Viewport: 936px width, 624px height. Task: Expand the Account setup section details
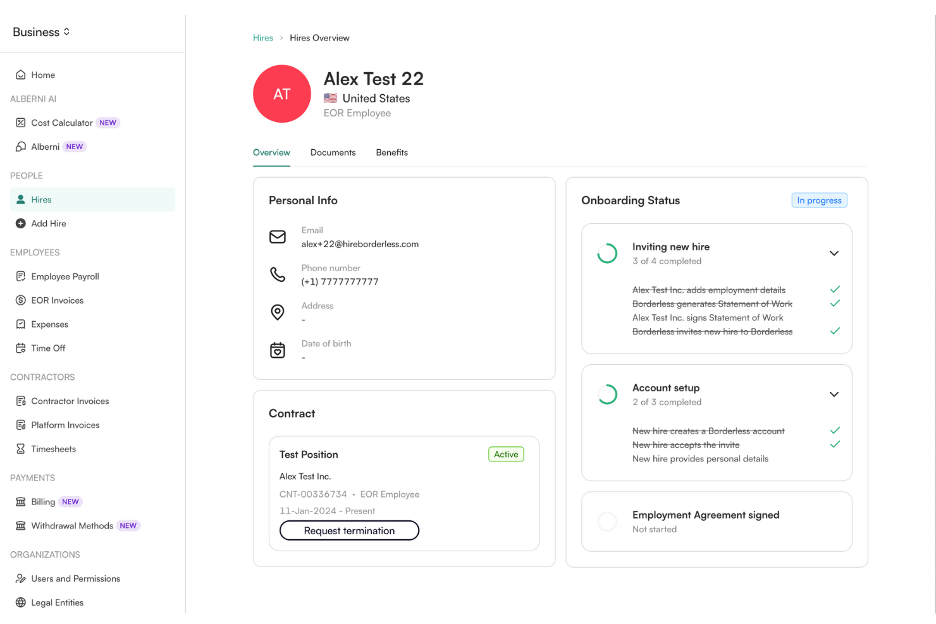click(x=834, y=393)
